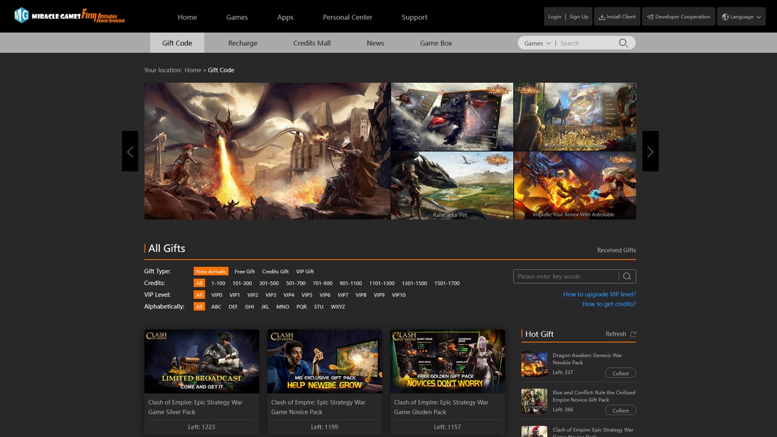Filter credits by 1-100 range

pos(218,283)
